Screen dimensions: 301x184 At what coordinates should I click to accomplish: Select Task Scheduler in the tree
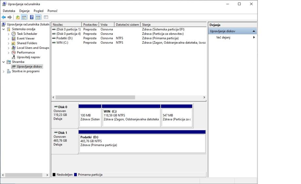[27, 34]
